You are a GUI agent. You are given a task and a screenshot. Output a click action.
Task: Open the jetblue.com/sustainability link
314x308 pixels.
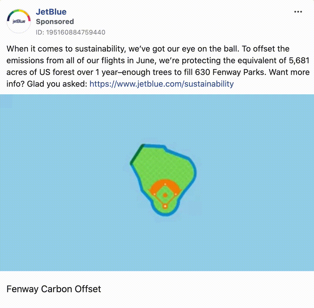(x=161, y=84)
